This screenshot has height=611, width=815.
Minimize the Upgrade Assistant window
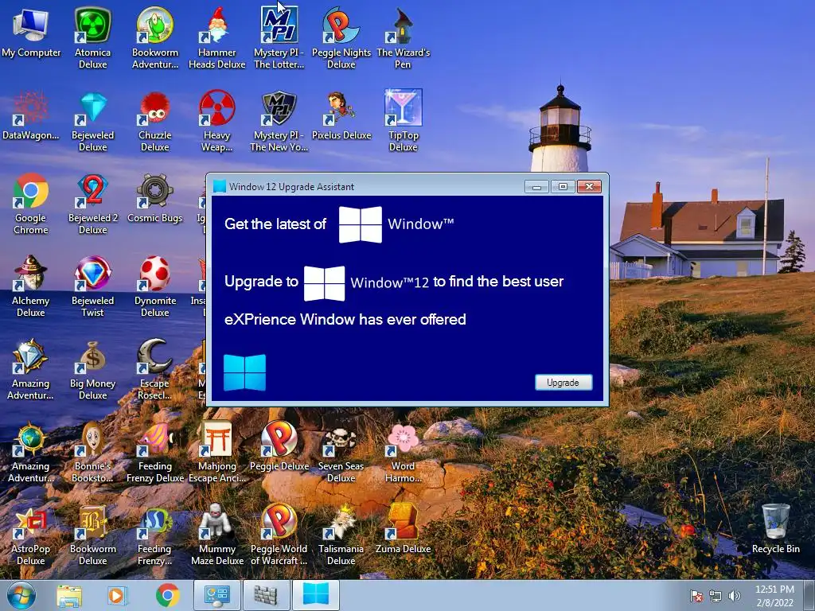tap(536, 186)
